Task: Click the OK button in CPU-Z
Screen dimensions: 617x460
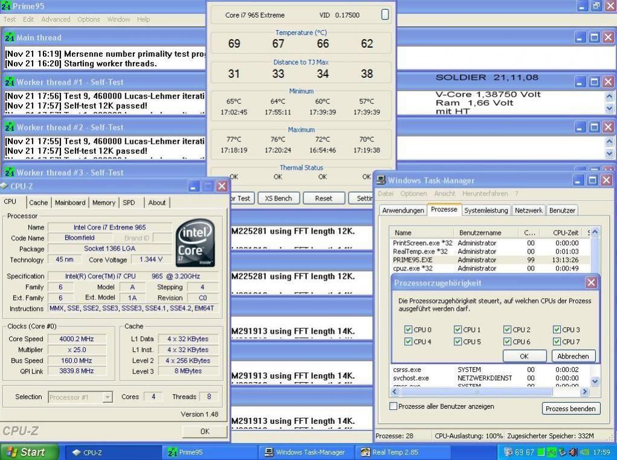Action: 205,431
